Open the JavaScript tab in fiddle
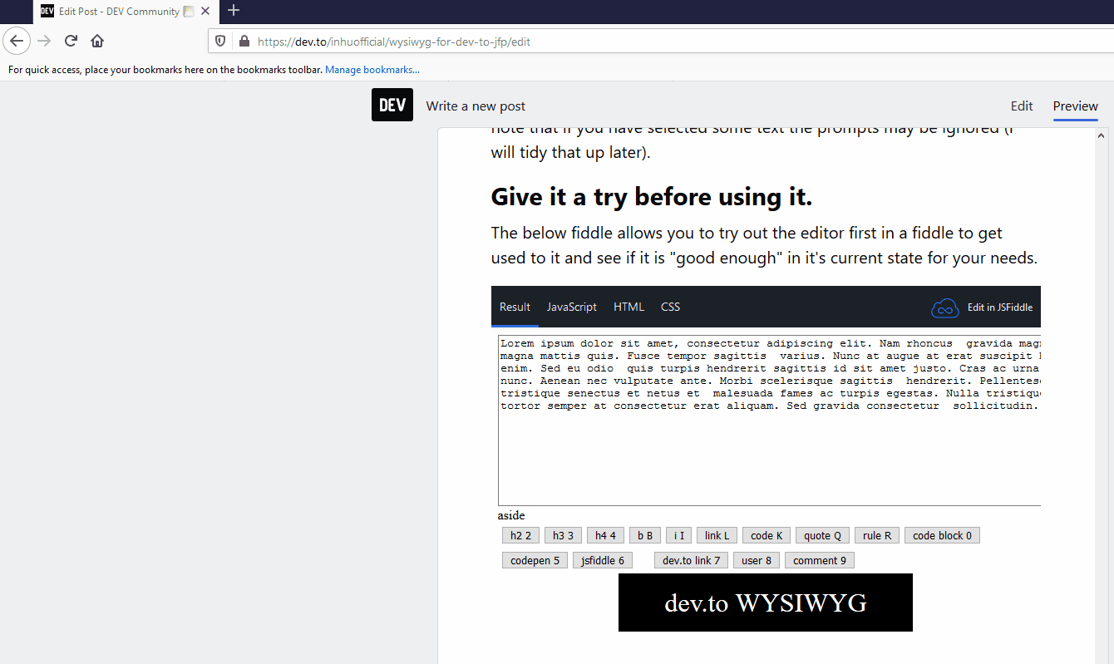The image size is (1114, 664). 571,307
